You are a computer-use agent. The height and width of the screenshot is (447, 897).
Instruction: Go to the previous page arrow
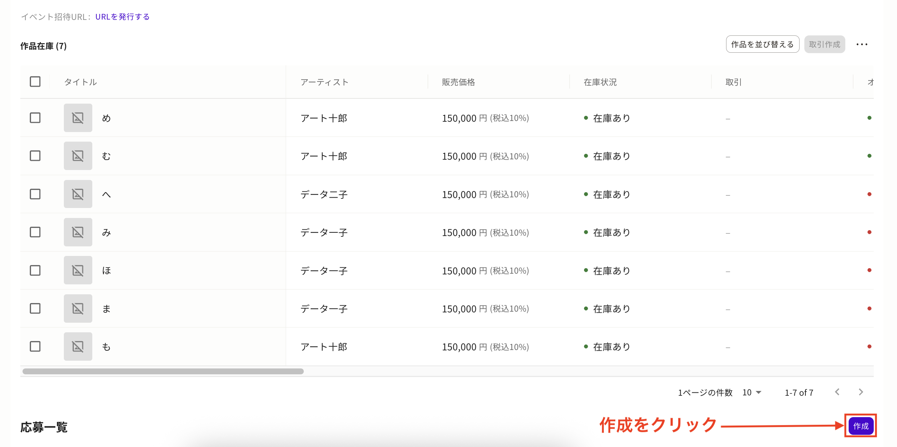[837, 392]
